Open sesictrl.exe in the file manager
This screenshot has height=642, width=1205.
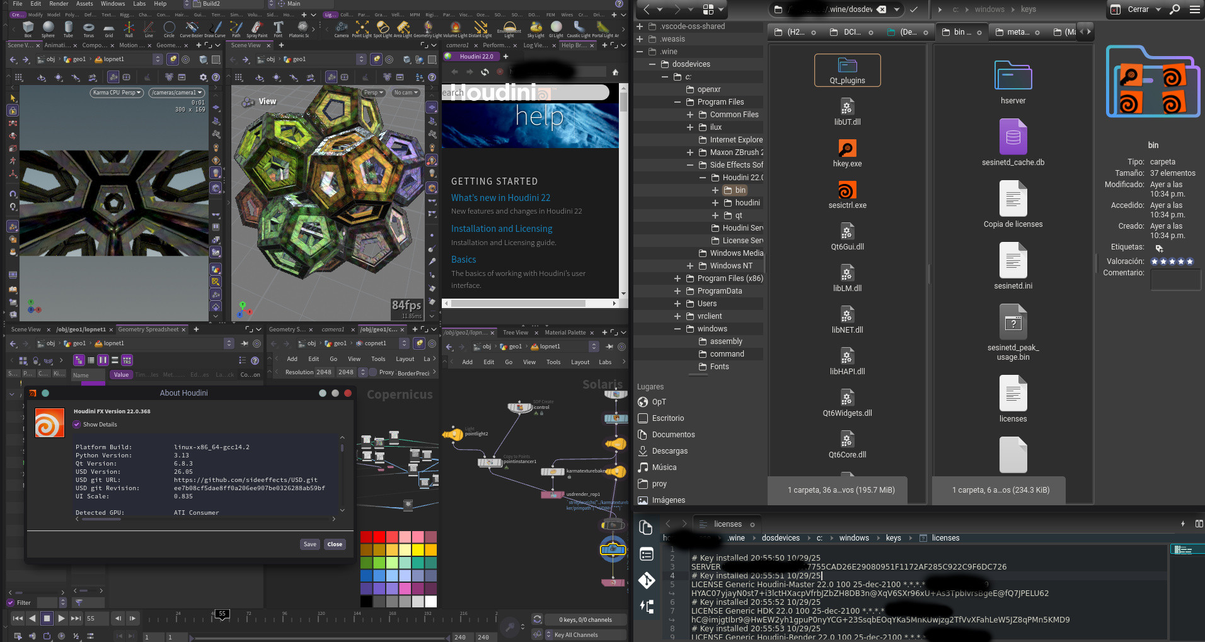point(847,196)
